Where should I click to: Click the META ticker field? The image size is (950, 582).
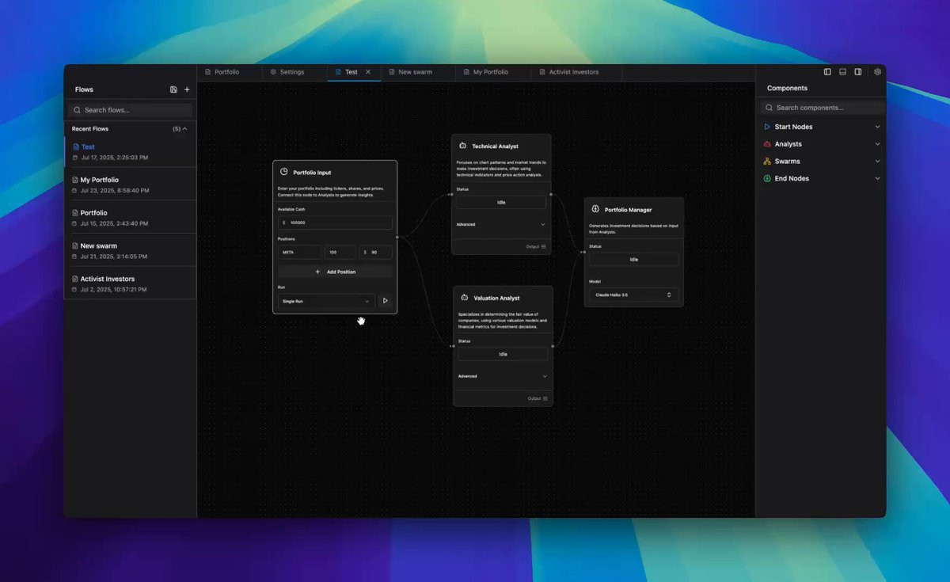point(299,253)
